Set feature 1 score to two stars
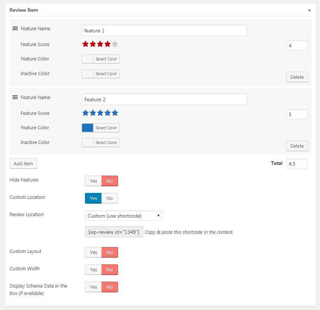320x310 pixels. [93, 44]
